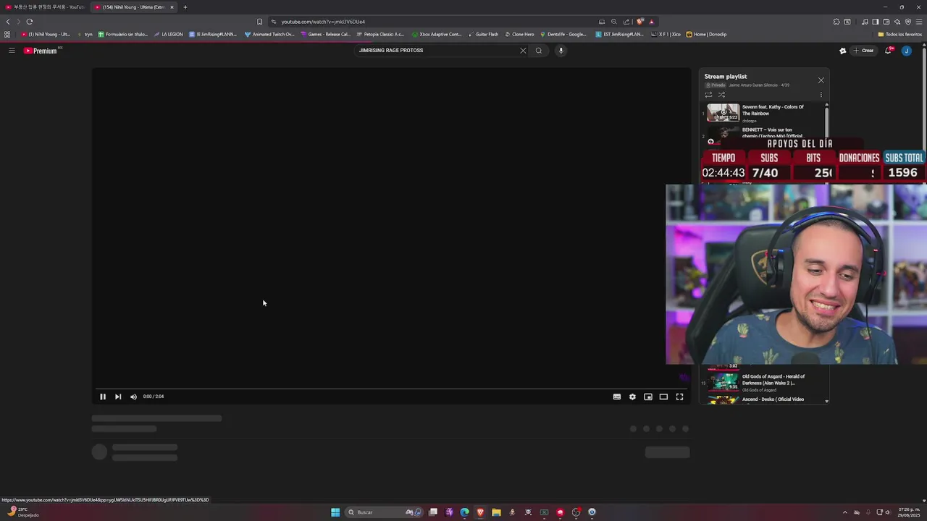Open the Petopia Classic bookmark

pyautogui.click(x=380, y=34)
